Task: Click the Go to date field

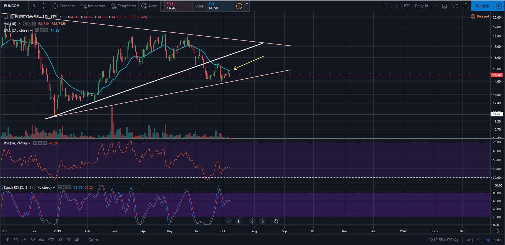Action: tap(95, 240)
